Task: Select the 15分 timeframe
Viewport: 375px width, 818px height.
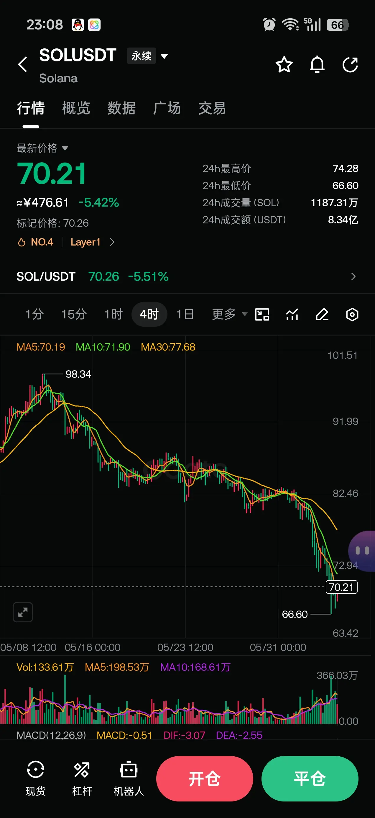Action: [74, 314]
